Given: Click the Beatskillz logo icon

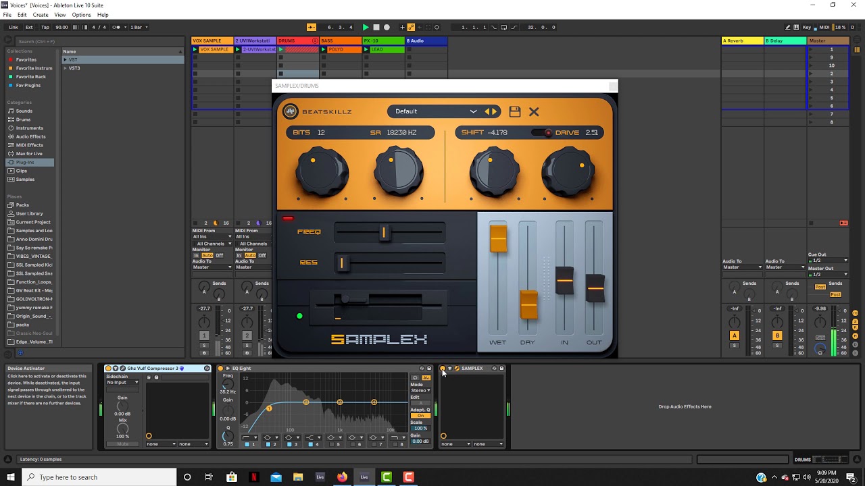Looking at the screenshot, I should 290,111.
